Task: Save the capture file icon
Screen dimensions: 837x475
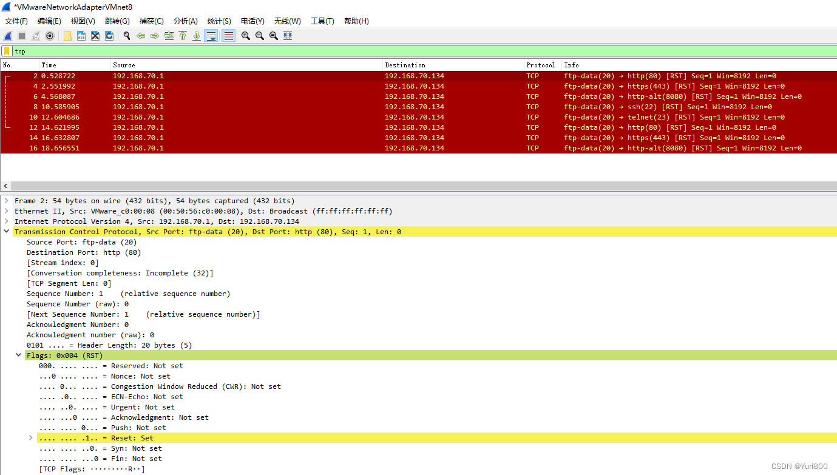Action: (81, 36)
